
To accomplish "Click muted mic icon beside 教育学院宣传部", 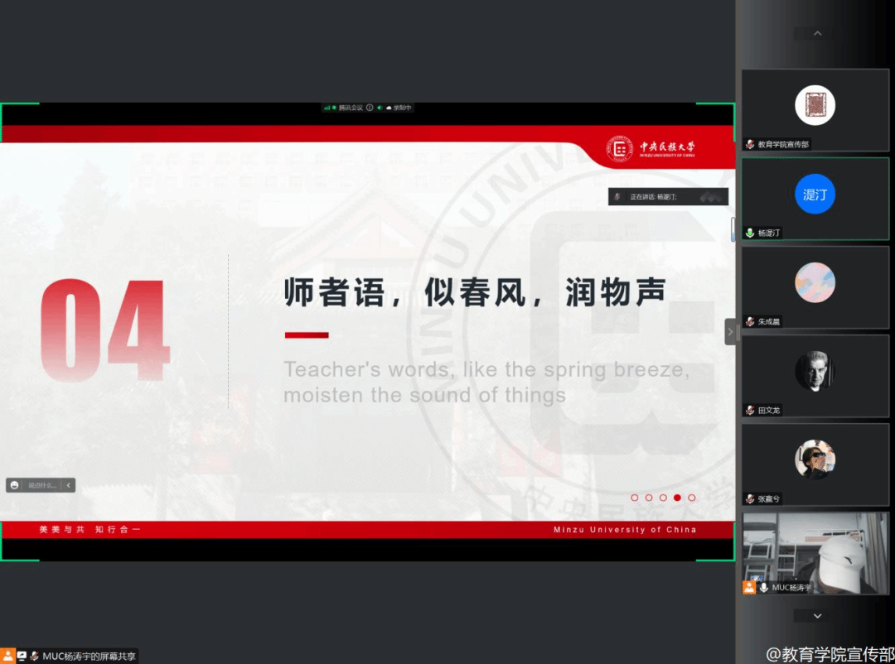I will coord(750,144).
